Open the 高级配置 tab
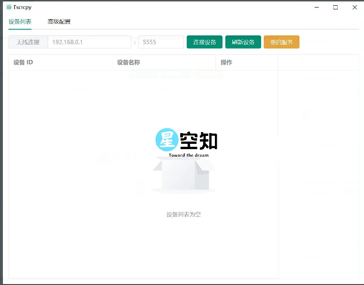Screen dimensions: 364x285 point(59,22)
